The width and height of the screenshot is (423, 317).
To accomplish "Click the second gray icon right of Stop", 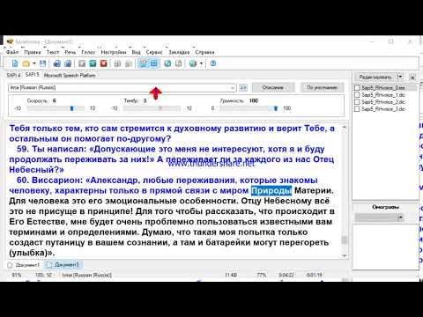I will click(x=129, y=63).
